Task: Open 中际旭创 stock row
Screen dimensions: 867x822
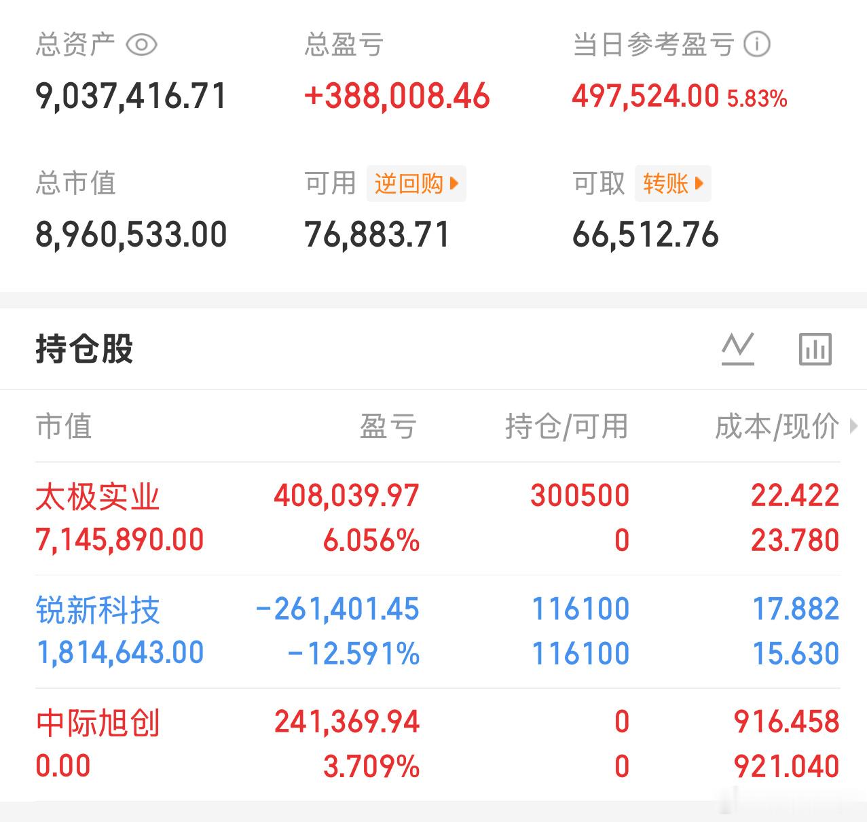Action: (437, 745)
